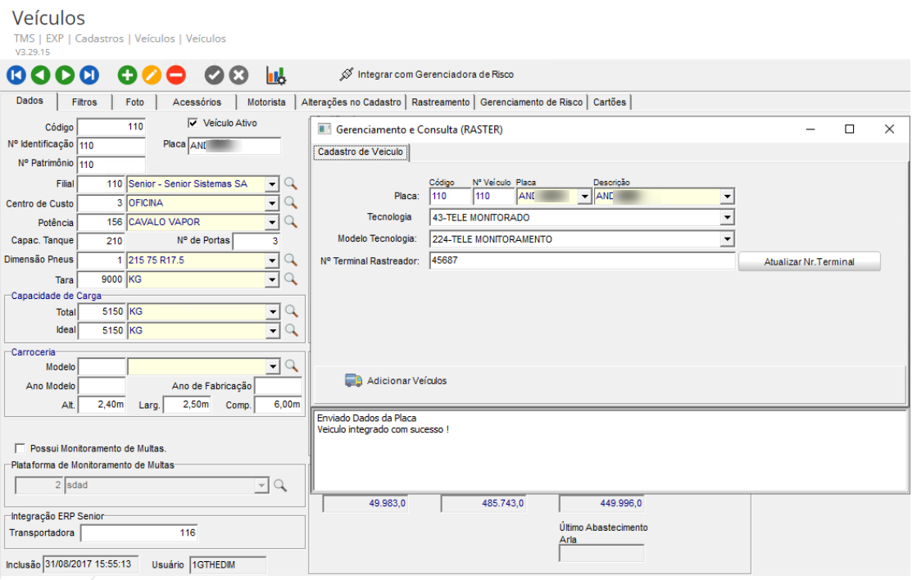This screenshot has width=912, height=580.
Task: Confirm changes with checkmark icon
Action: [214, 75]
